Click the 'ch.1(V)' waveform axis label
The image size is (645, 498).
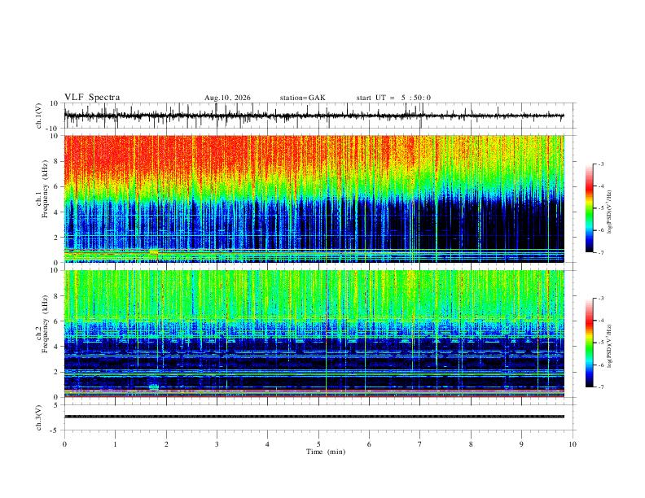pos(39,116)
